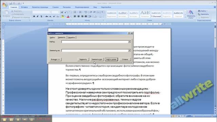Image resolution: width=217 pixels, height=122 pixels.
Task: Increase font size with the large A icon
Action: coord(62,12)
